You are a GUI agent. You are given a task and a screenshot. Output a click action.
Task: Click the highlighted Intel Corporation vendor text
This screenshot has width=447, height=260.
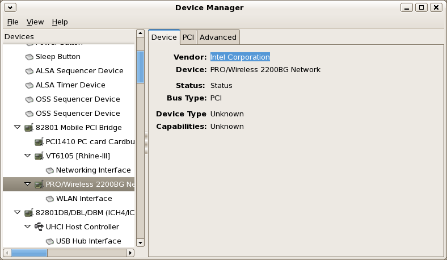coord(240,57)
